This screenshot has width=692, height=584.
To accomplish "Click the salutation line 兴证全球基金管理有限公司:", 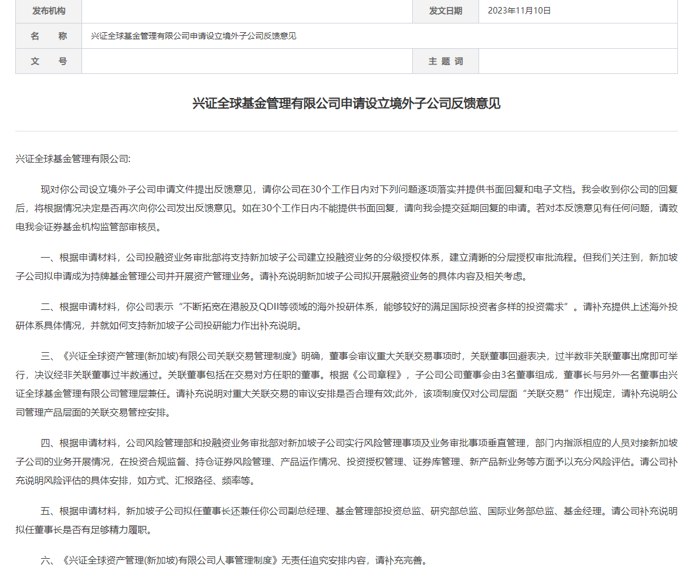I will coord(73,159).
